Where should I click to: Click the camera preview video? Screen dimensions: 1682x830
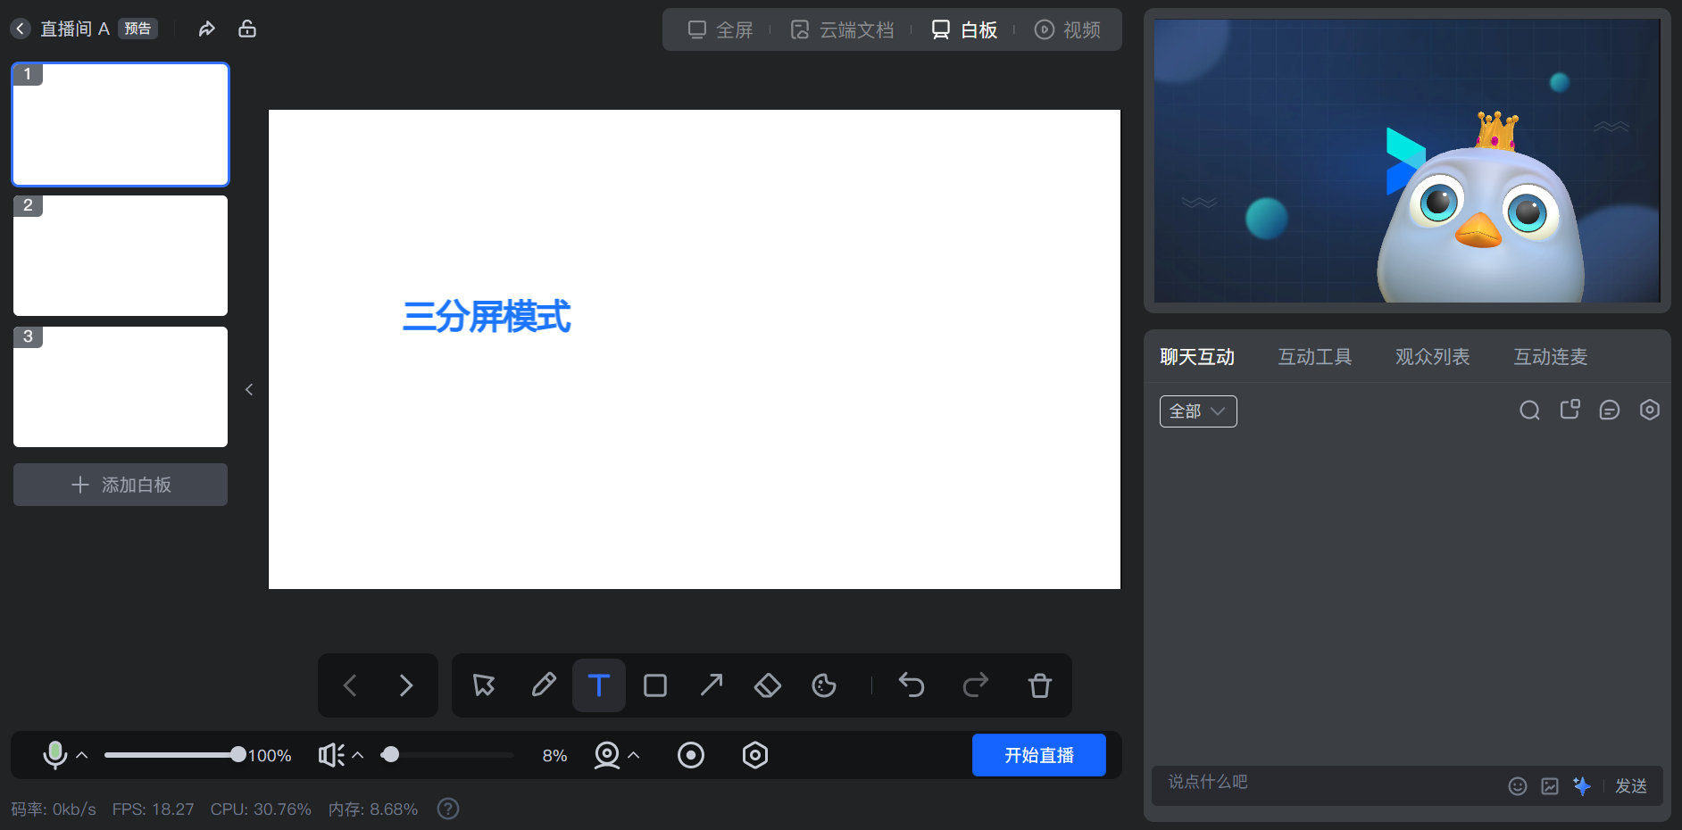[x=1407, y=161]
